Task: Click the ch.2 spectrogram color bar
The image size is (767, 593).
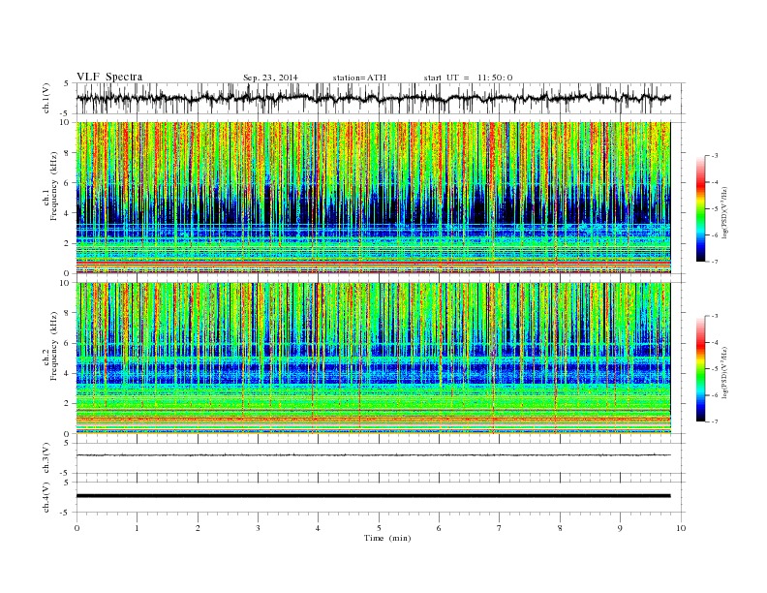Action: tap(700, 369)
